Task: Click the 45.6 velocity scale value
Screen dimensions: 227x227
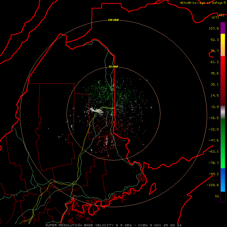Action: click(215, 73)
